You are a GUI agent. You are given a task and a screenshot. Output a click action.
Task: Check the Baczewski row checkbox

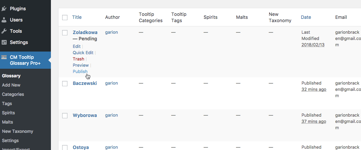coord(65,84)
